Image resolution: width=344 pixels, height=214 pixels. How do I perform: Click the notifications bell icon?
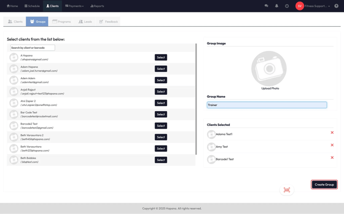[276, 6]
